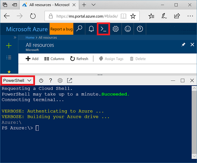The height and width of the screenshot is (163, 197).
Task: Click terminal scrollbar up arrow
Action: point(194,88)
